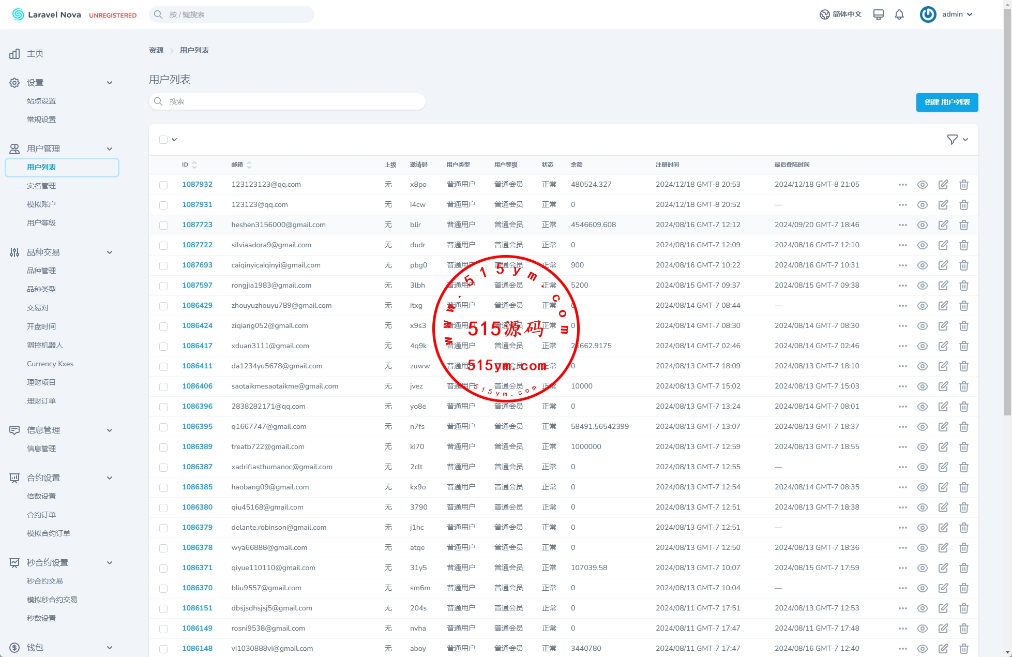Sort table by ID column arrows
Screen dimensions: 1012x657
click(194, 165)
